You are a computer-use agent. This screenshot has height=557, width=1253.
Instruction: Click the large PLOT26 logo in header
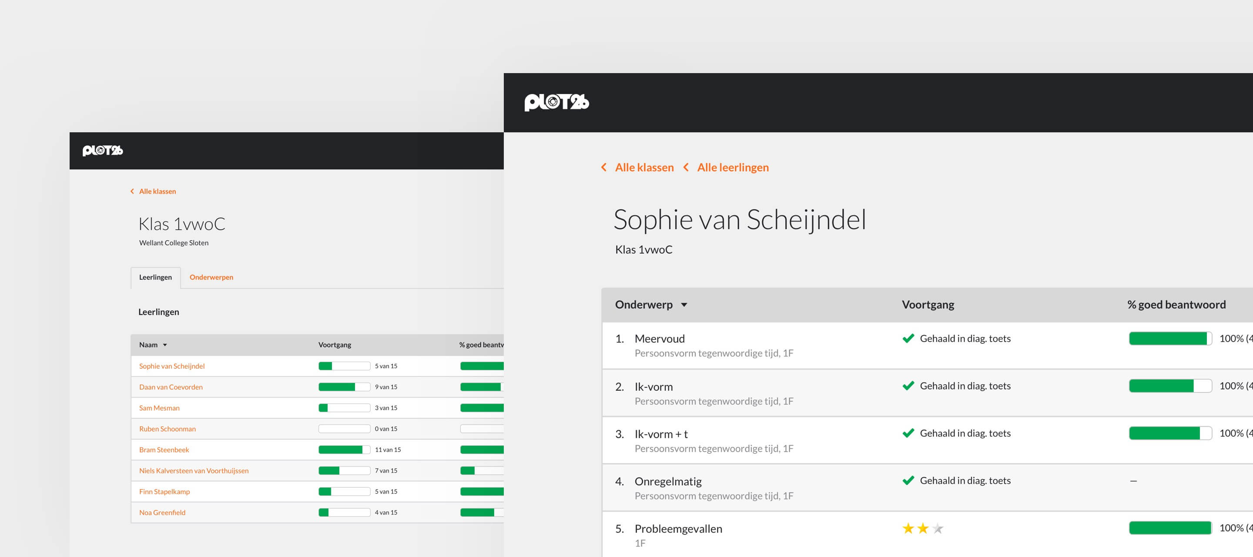(x=556, y=102)
